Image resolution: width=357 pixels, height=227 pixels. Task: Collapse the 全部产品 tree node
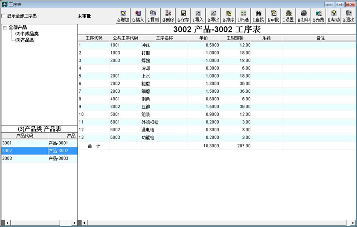5,28
